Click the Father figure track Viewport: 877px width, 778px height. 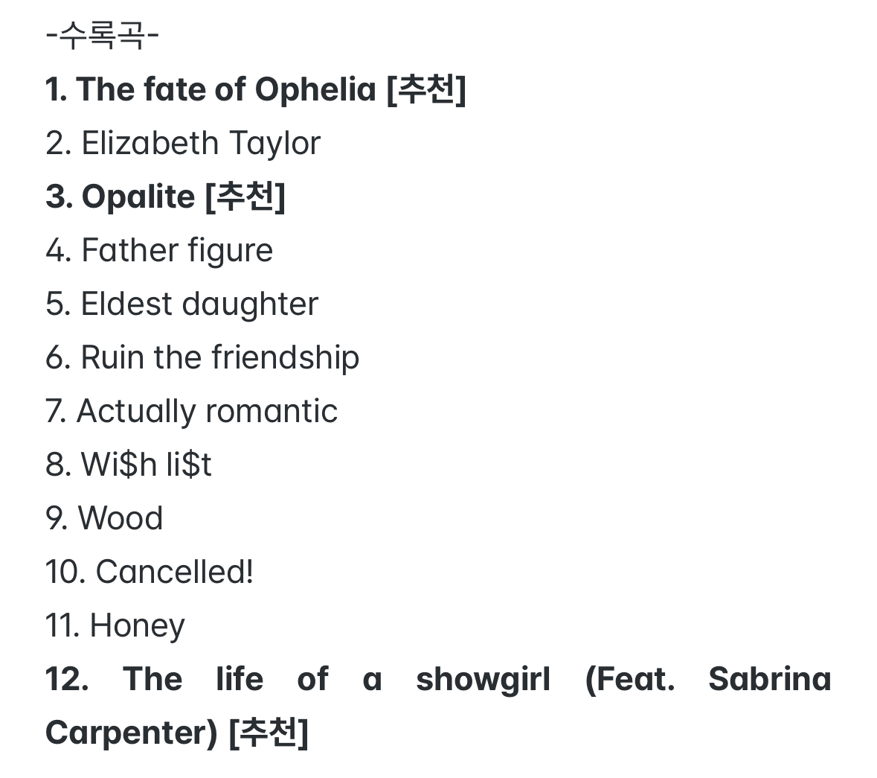pos(159,250)
